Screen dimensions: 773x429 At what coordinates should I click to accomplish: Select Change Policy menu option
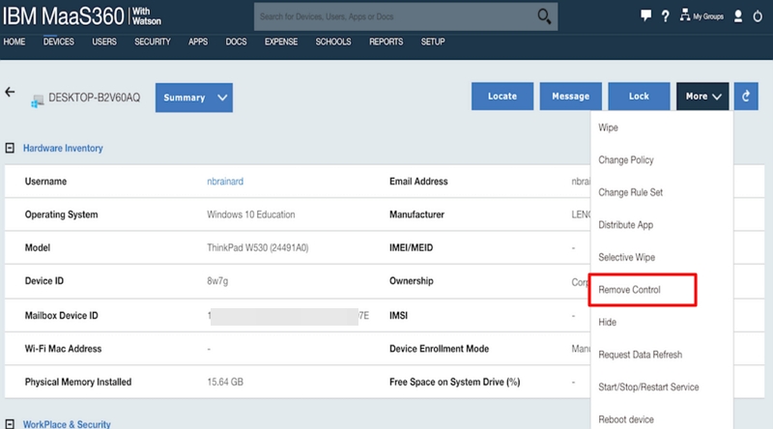pos(625,159)
